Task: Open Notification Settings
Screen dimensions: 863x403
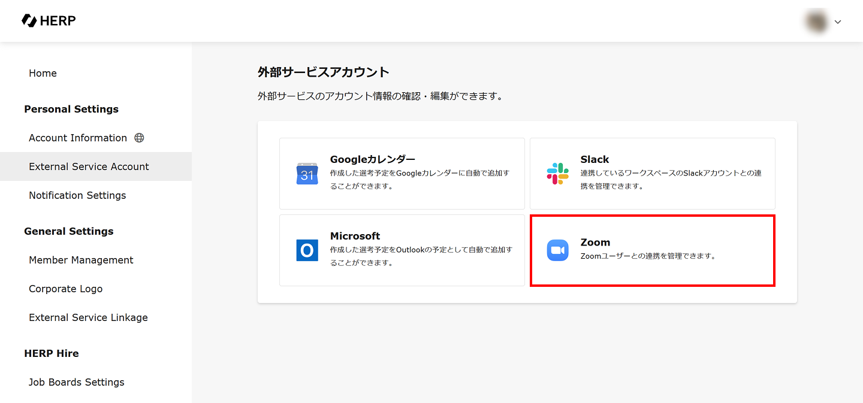Action: (x=96, y=195)
